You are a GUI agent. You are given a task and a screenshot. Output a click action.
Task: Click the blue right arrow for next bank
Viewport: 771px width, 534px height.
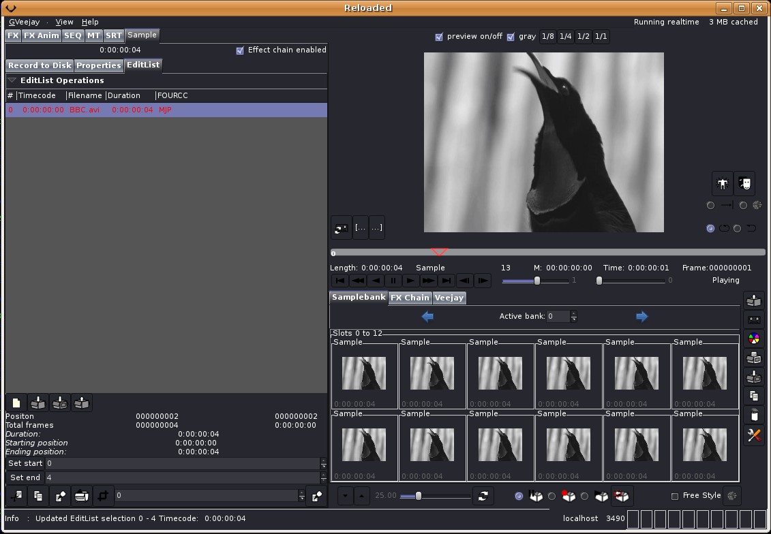point(641,316)
